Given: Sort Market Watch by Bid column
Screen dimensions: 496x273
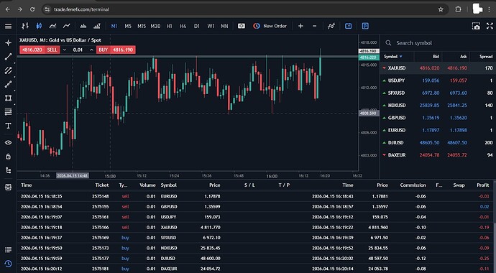Looking at the screenshot, I should (x=436, y=57).
